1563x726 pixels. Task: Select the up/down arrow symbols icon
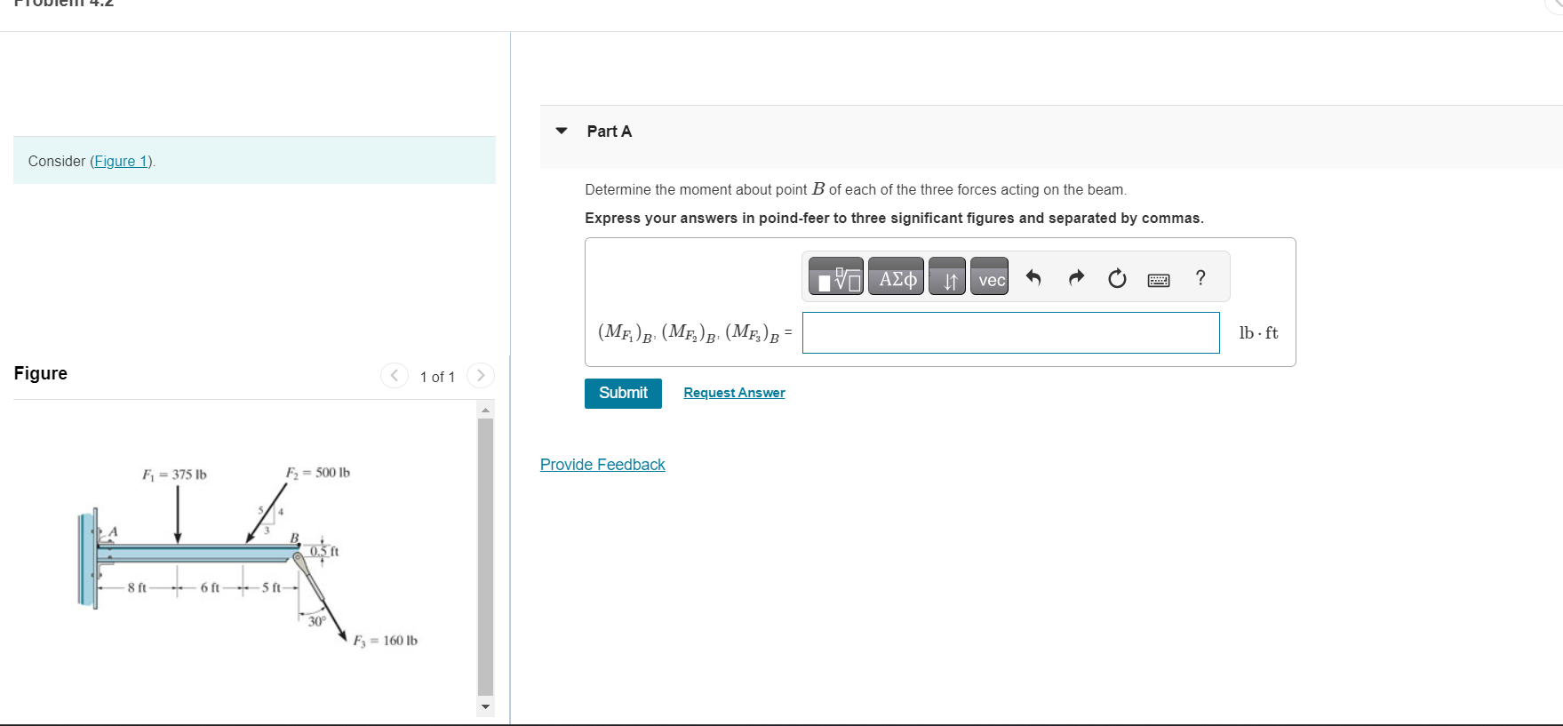pos(946,276)
